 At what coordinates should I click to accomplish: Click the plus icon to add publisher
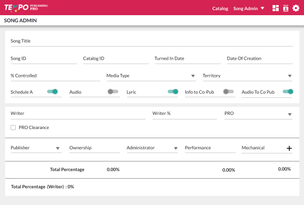pos(289,148)
